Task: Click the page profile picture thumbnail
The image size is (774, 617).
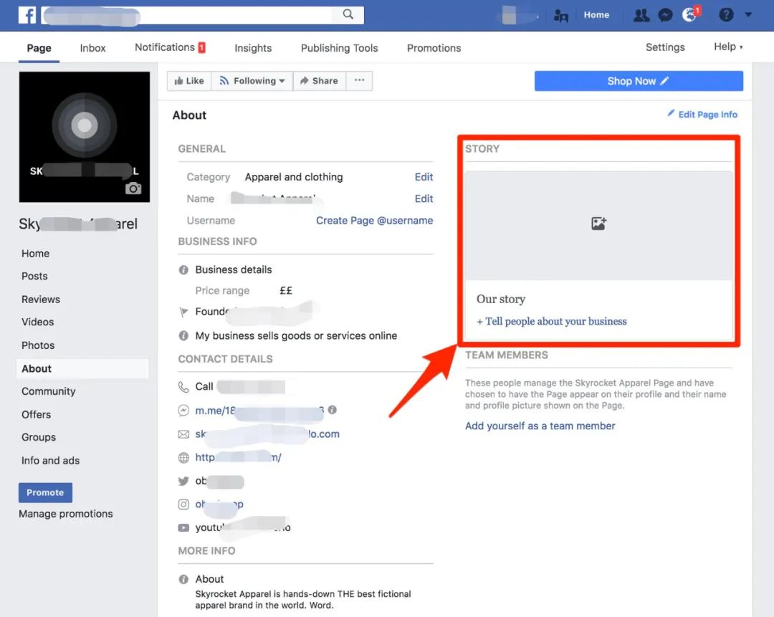Action: (85, 137)
